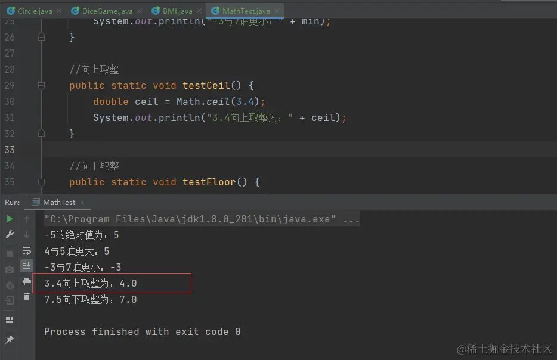Image resolution: width=557 pixels, height=360 pixels.
Task: Click Process finished with exit code 0
Action: [x=143, y=331]
